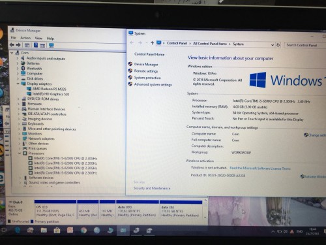This screenshot has height=245, width=326.
Task: Expand the Network adapters tree node
Action: click(19, 139)
